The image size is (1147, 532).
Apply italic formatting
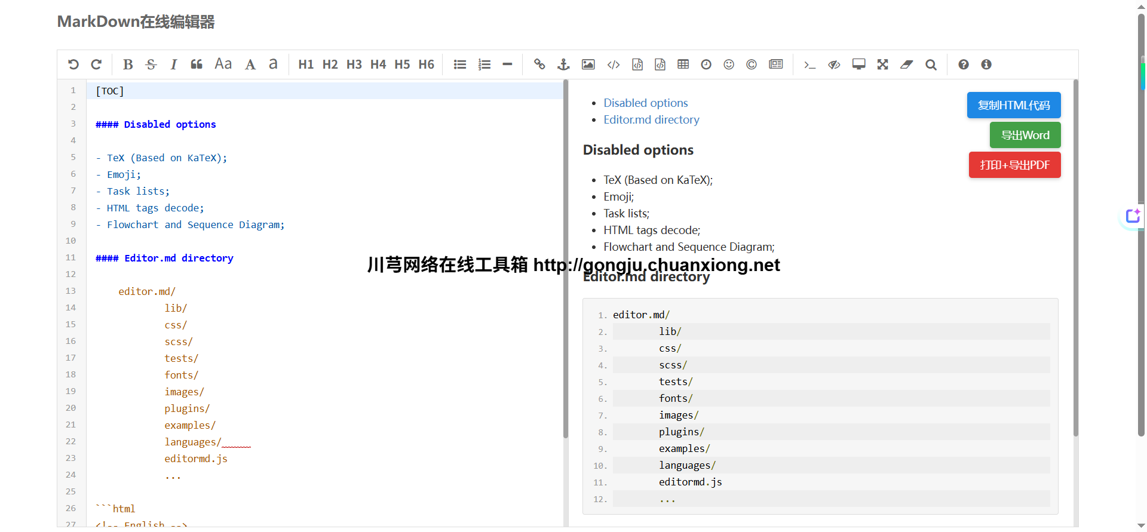coord(174,64)
